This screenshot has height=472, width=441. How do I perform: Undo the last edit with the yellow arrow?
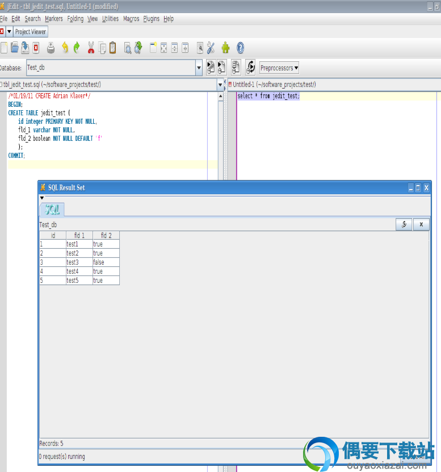(65, 48)
